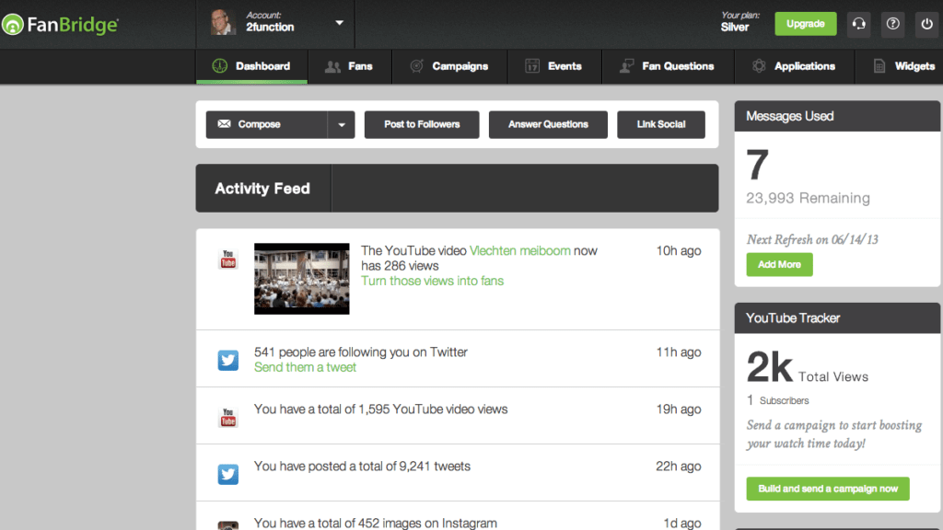Click the Dashboard clock icon

click(x=219, y=66)
